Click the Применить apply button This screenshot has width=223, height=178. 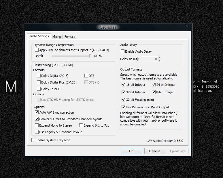[178, 151]
